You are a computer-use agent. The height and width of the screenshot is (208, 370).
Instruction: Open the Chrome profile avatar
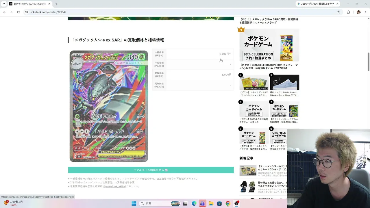[359, 12]
